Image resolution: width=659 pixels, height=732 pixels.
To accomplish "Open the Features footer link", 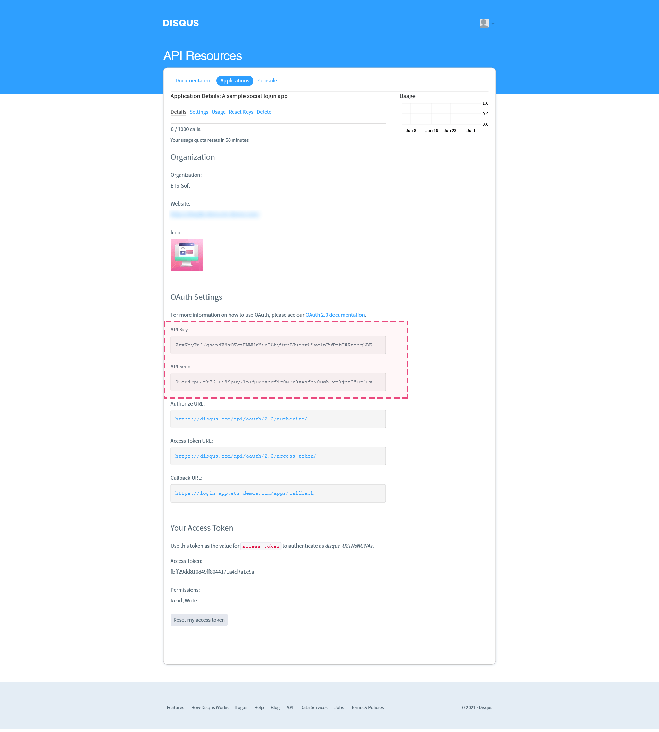I will (x=175, y=707).
